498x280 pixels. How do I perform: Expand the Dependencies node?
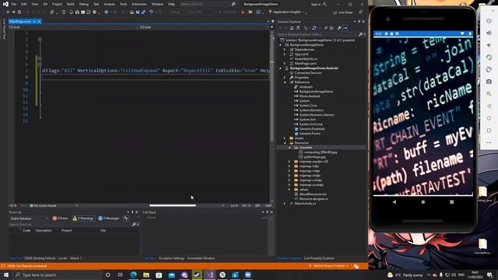(x=285, y=50)
